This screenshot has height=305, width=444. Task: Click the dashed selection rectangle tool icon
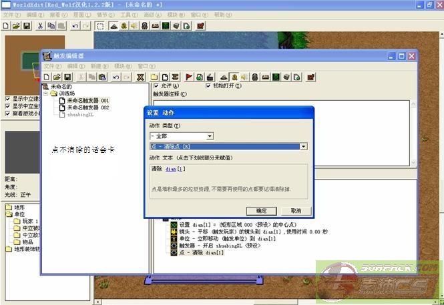99,25
